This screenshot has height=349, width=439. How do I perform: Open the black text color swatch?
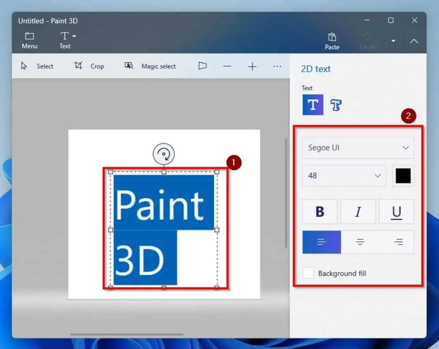tap(403, 176)
